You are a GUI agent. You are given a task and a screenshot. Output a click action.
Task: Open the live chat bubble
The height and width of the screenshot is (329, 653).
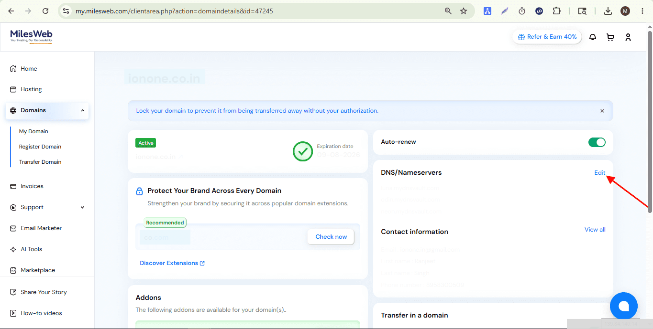click(624, 306)
